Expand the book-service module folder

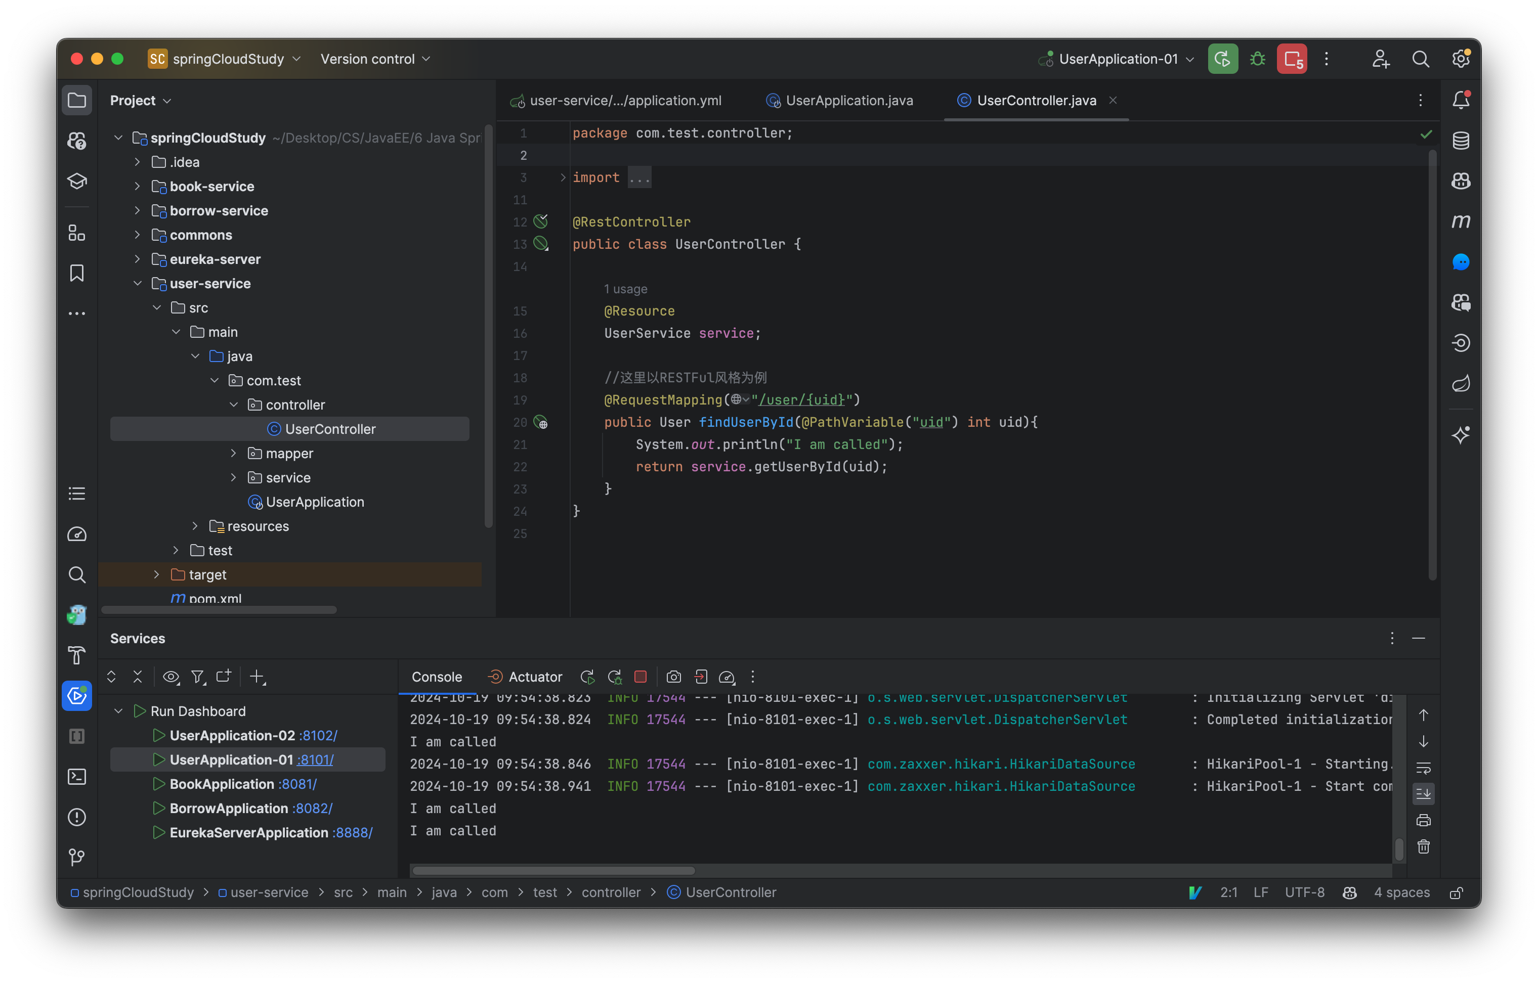coord(137,187)
